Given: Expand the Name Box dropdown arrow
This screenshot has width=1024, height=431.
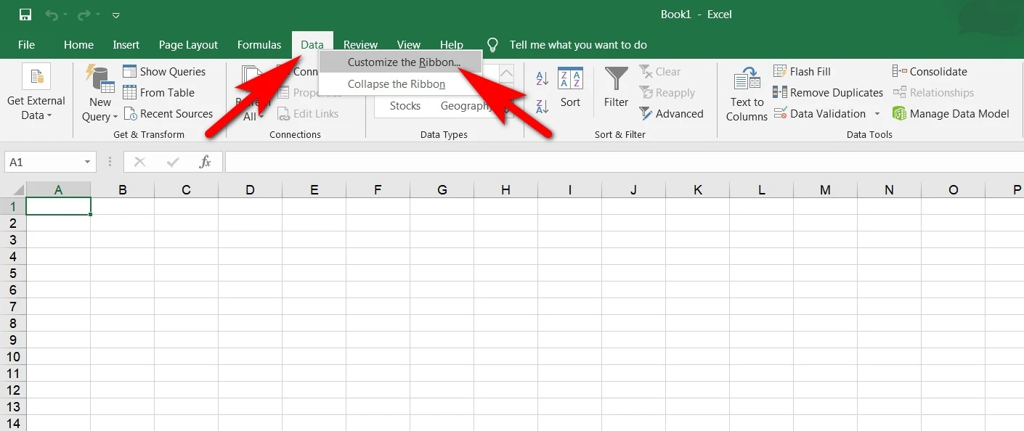Looking at the screenshot, I should [89, 163].
